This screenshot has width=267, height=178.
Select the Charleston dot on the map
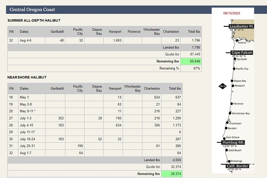227,123
